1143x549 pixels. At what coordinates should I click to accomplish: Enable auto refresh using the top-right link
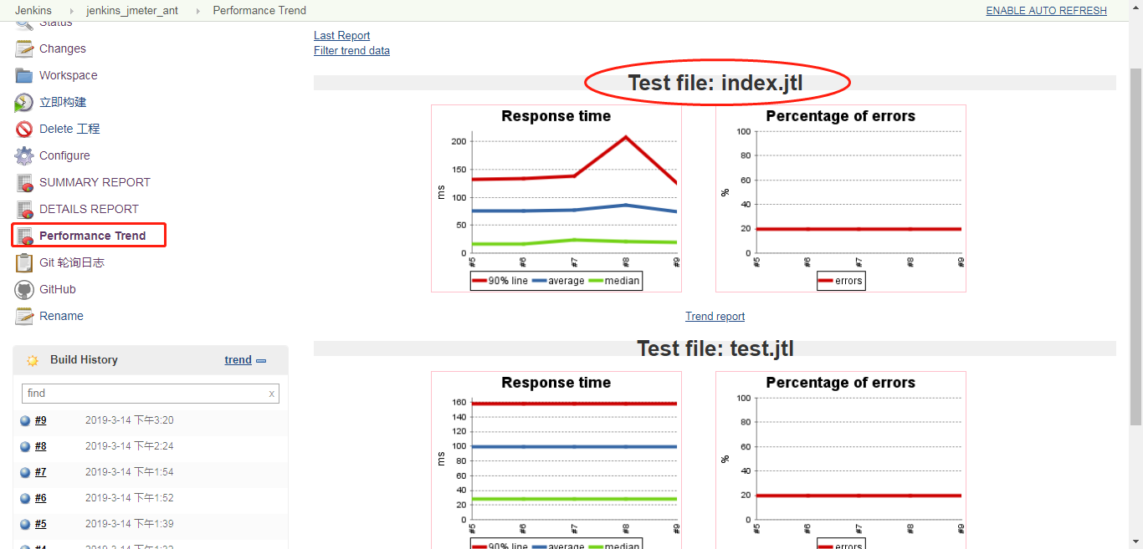coord(1046,10)
